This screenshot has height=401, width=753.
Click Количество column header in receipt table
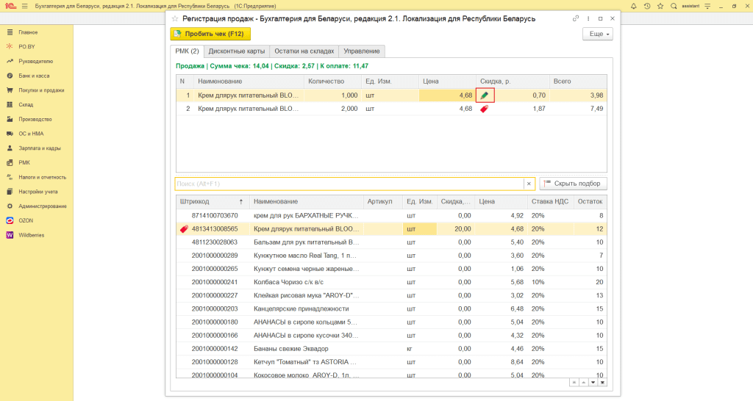332,82
